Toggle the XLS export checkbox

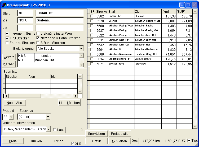click(x=73, y=144)
